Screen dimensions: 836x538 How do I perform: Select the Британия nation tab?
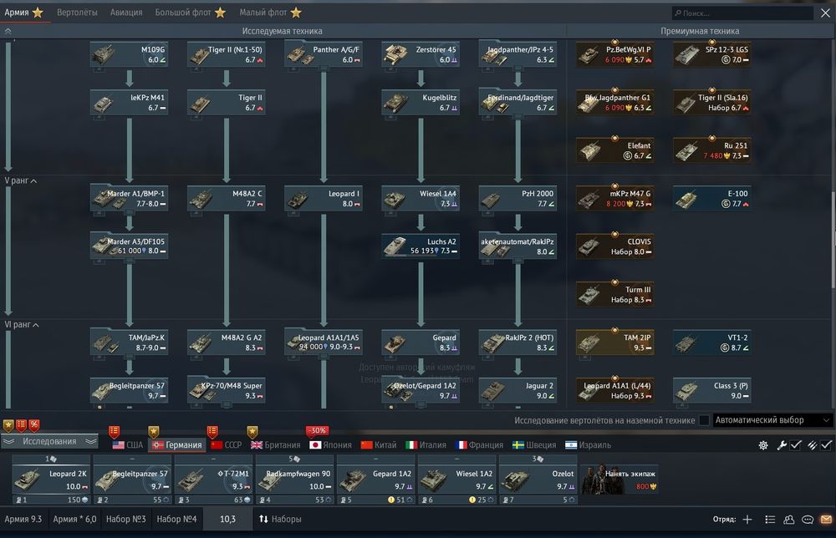point(276,444)
